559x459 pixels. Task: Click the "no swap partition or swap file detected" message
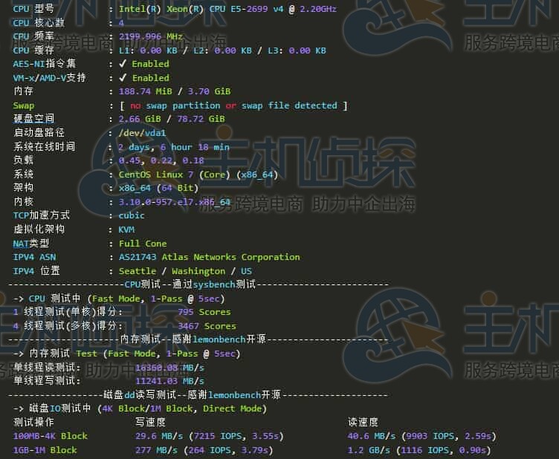pyautogui.click(x=233, y=105)
